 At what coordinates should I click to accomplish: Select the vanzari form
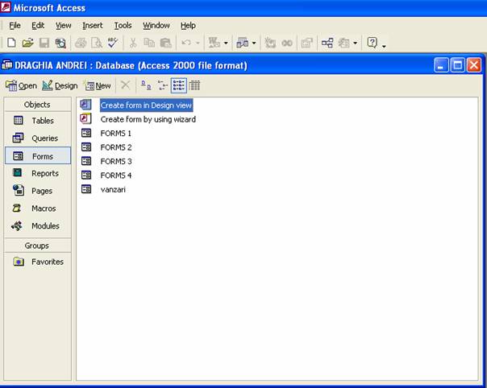113,189
